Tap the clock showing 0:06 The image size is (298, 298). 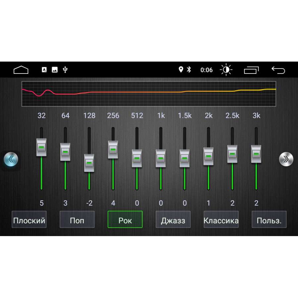(206, 70)
